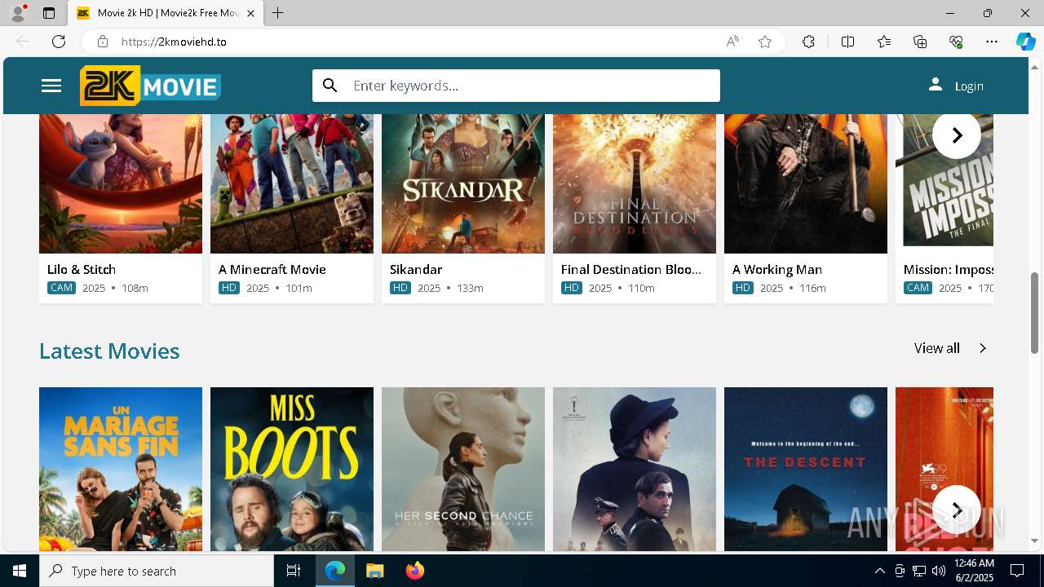Open Copilot sidebar
The height and width of the screenshot is (587, 1044).
click(1025, 42)
